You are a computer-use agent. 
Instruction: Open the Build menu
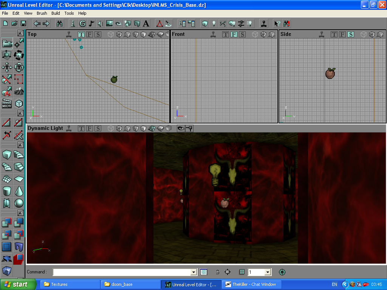coord(56,13)
